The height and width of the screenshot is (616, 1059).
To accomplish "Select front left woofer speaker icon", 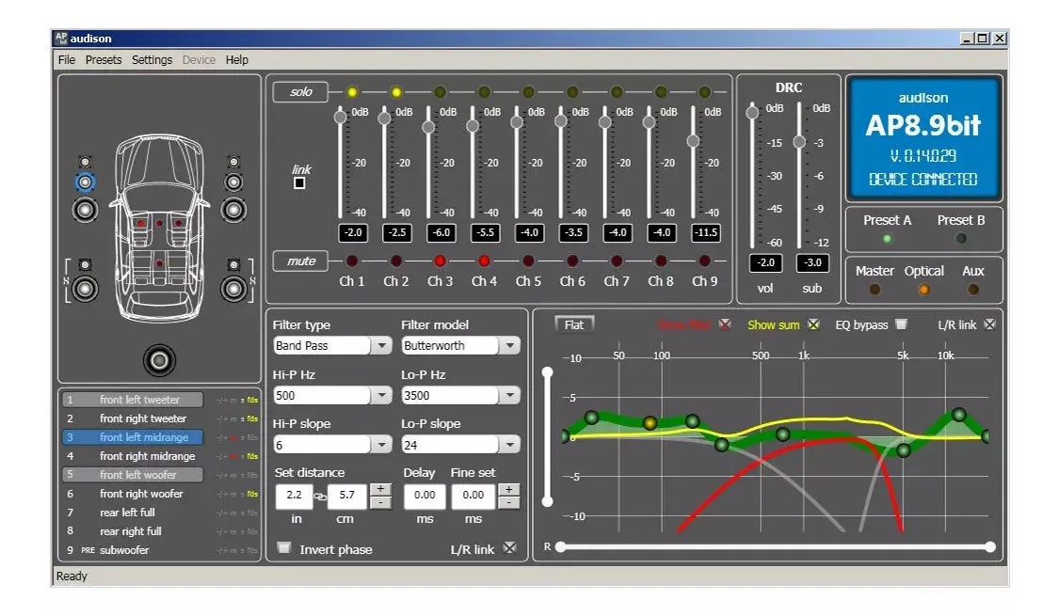I will click(85, 210).
